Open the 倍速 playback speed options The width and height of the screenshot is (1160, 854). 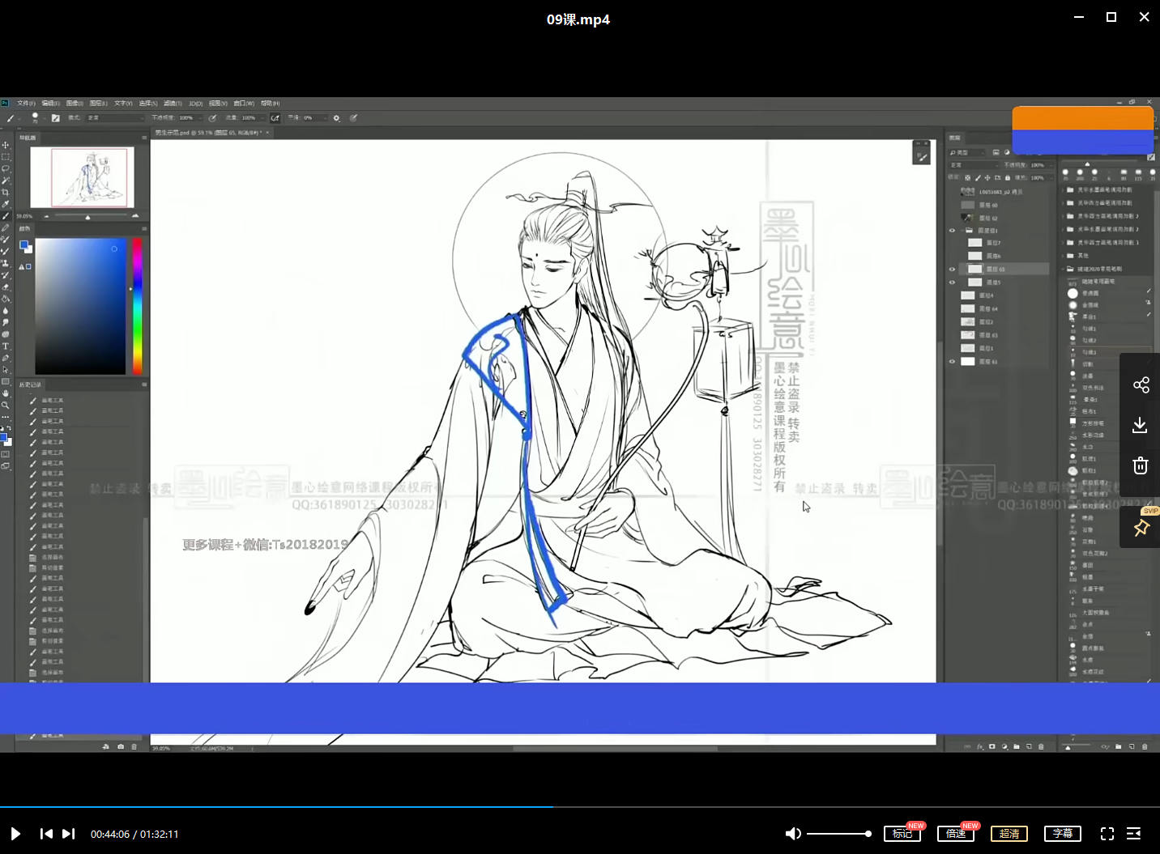coord(955,834)
